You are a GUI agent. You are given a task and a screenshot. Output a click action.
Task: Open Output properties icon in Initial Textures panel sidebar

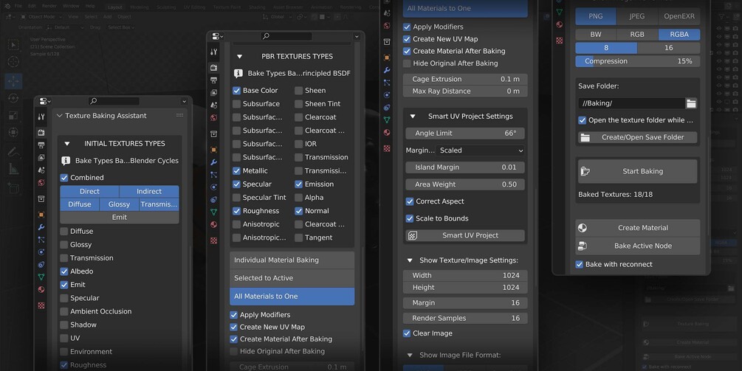pos(41,145)
